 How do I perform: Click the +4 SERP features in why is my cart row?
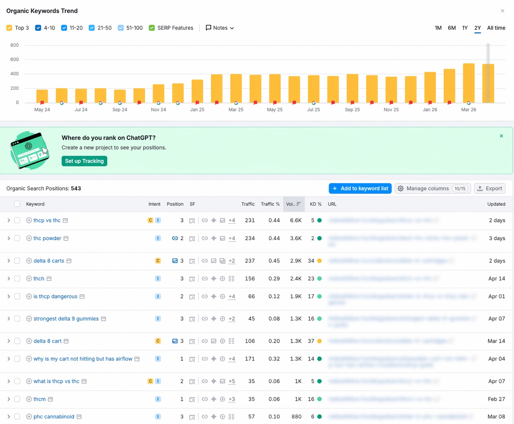click(232, 359)
